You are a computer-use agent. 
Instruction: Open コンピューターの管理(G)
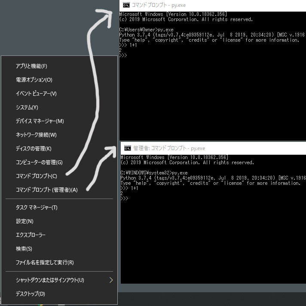click(59, 162)
